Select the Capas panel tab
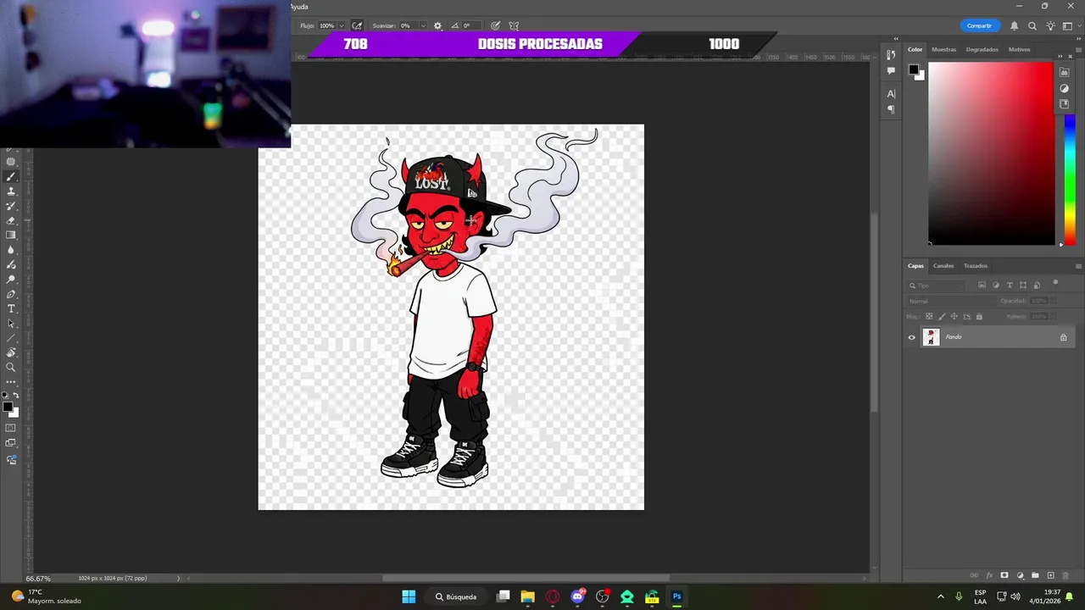Image resolution: width=1085 pixels, height=610 pixels. tap(915, 266)
